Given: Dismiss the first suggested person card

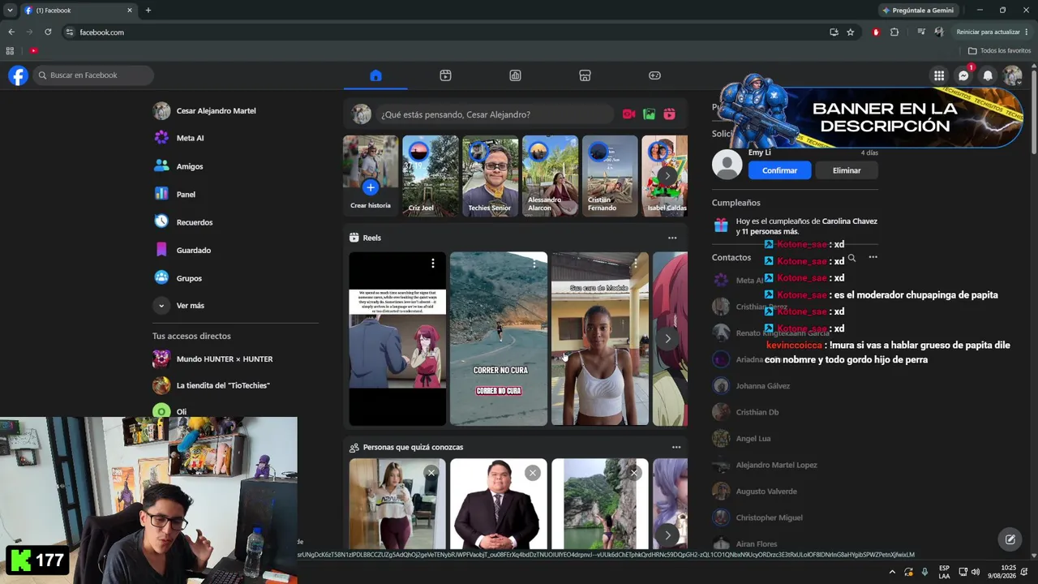Looking at the screenshot, I should point(431,473).
